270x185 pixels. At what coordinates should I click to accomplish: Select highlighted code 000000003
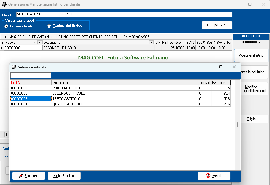[31, 99]
